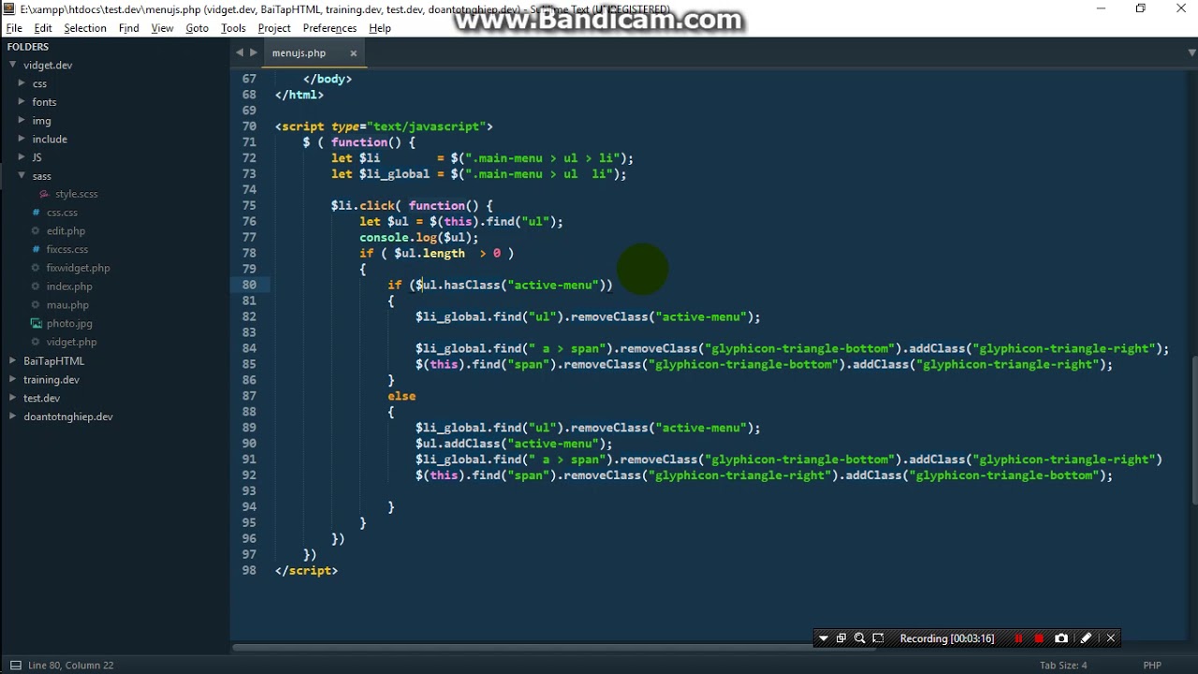This screenshot has height=674, width=1198.
Task: Open the Bandicam recorder dropdown arrow menu
Action: (x=823, y=638)
